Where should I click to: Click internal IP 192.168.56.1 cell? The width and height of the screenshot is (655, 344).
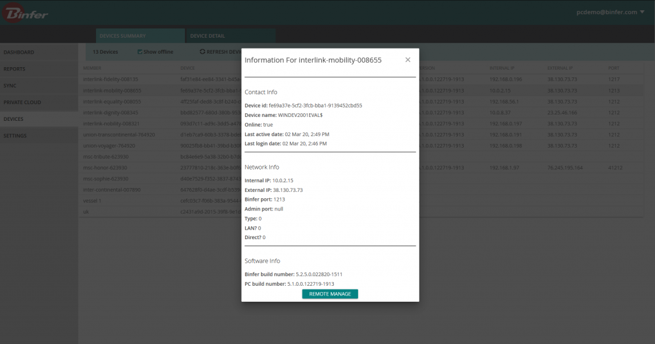tap(504, 102)
